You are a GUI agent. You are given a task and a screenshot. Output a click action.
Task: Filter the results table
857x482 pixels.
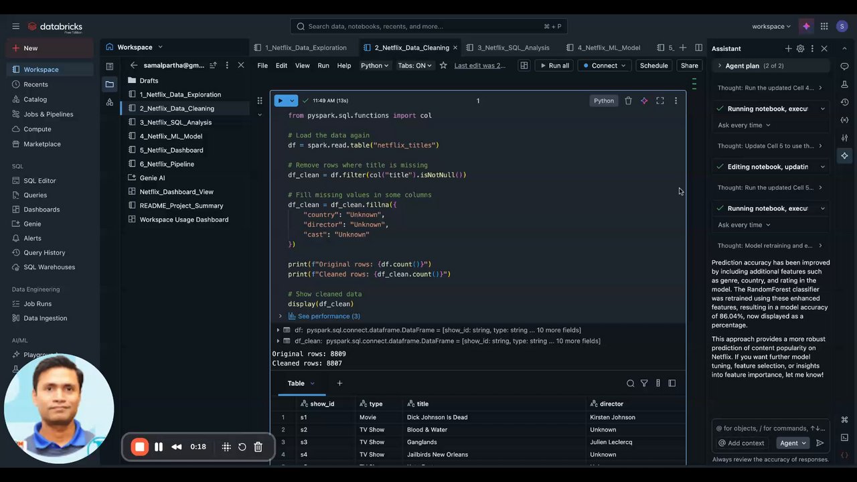pos(644,384)
